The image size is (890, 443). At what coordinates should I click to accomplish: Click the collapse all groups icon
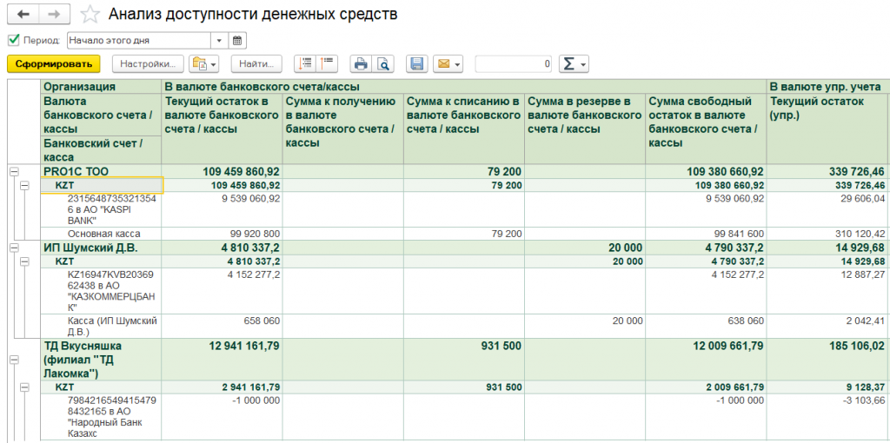click(327, 63)
